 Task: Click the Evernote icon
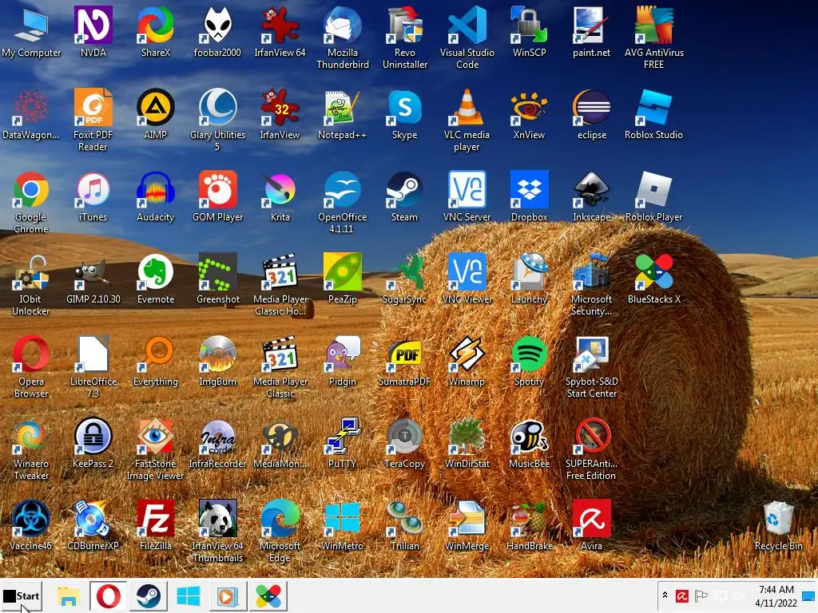[x=156, y=279]
